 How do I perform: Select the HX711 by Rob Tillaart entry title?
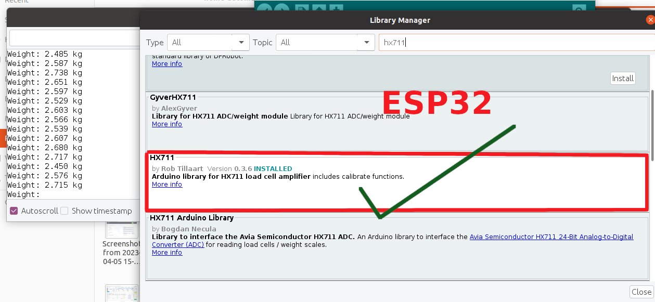(x=162, y=157)
